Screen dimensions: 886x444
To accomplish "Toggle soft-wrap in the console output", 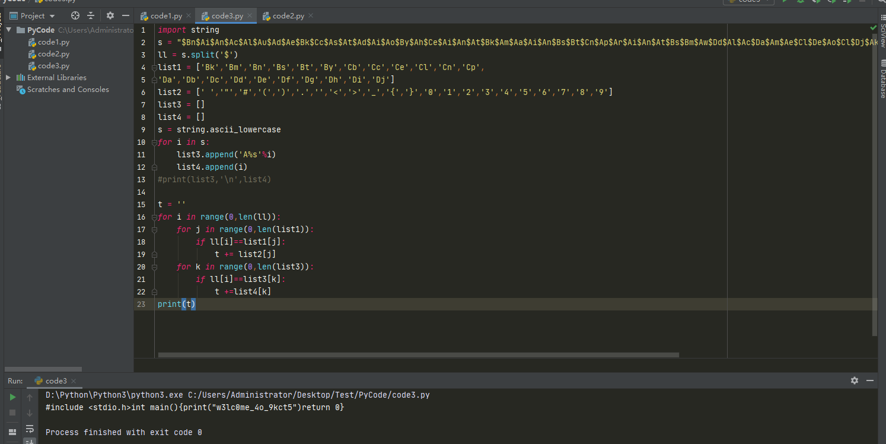I will point(30,429).
